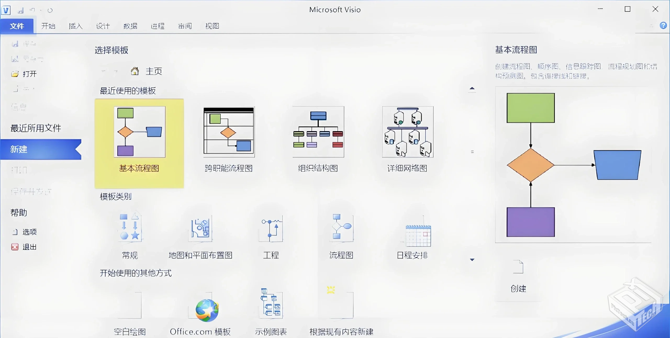This screenshot has height=338, width=670.
Task: Click the 打开 command with folder icon
Action: click(x=25, y=74)
